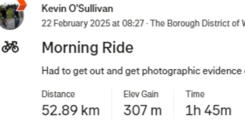Click the activity description starting 'Had to get out'
Image resolution: width=245 pixels, height=122 pixels.
point(143,71)
